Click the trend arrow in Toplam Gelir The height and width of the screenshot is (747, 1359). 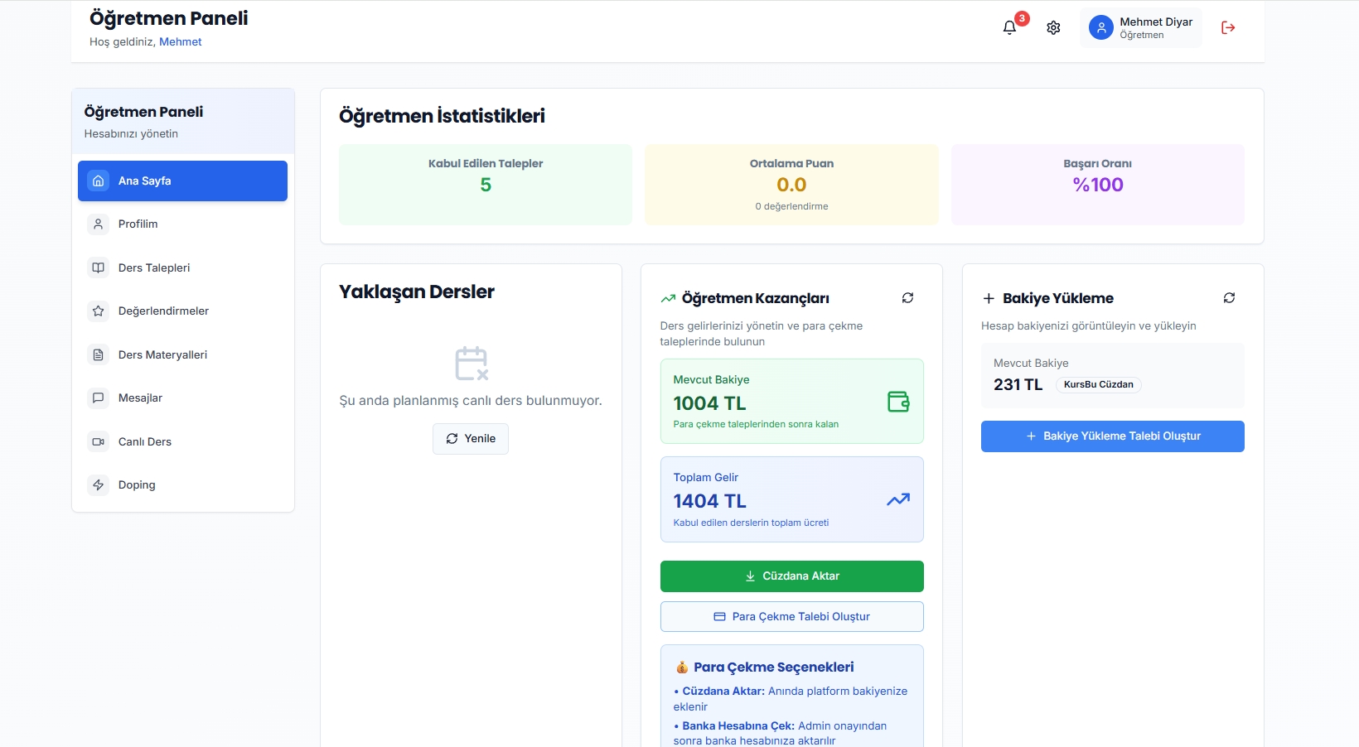[x=898, y=499]
